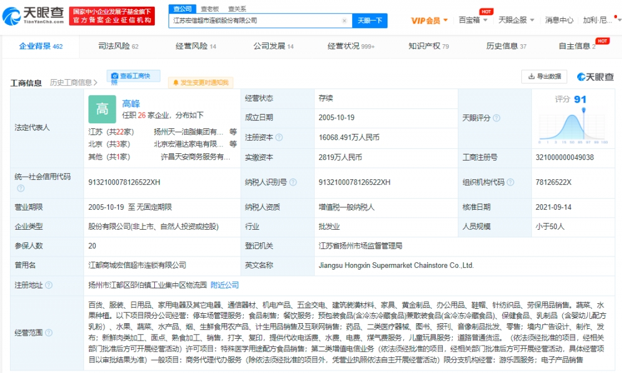
Task: Open the 司法风险 tab
Action: coord(118,47)
